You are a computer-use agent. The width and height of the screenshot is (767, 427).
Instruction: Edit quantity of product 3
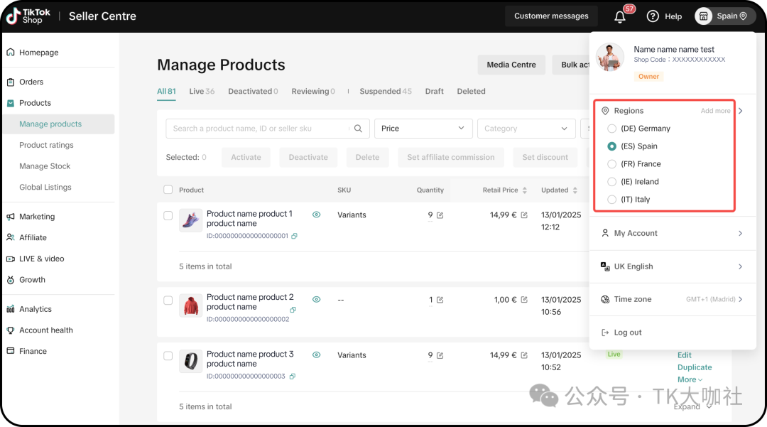(x=440, y=355)
